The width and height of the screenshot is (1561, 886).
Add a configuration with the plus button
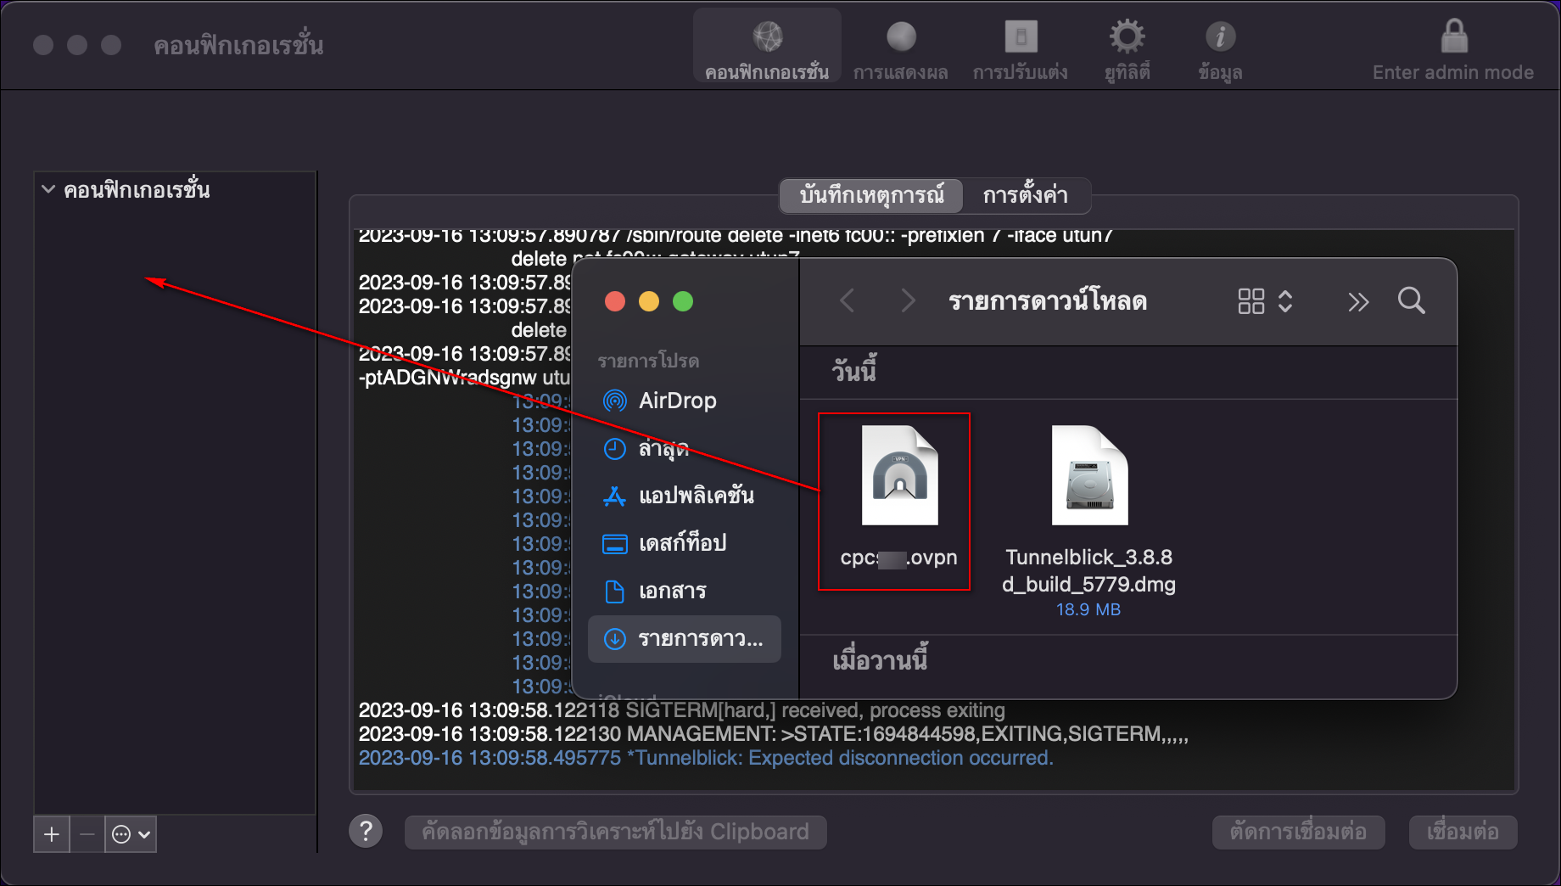51,833
